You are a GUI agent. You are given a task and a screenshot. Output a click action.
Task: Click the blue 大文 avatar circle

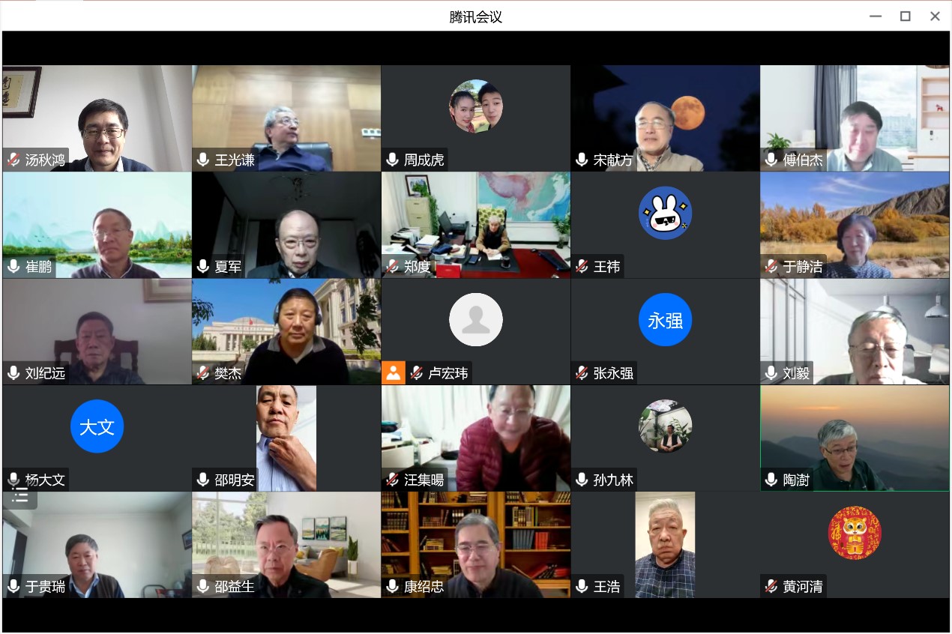[x=97, y=426]
